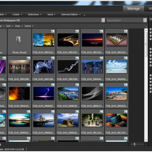Screen dimensions: 152x152
Task: Click the zoom-out minus icon beside the thumbnail slider
Action: (x=129, y=144)
